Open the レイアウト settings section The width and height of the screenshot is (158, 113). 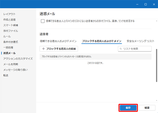(9, 14)
